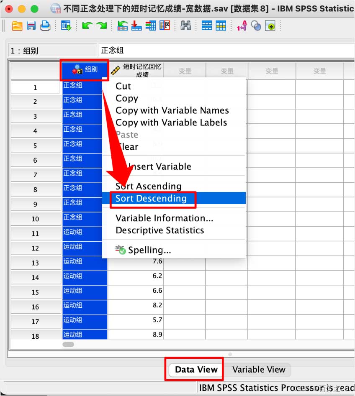The width and height of the screenshot is (355, 396).
Task: Select Insert Variable menu entry
Action: pyautogui.click(x=160, y=167)
